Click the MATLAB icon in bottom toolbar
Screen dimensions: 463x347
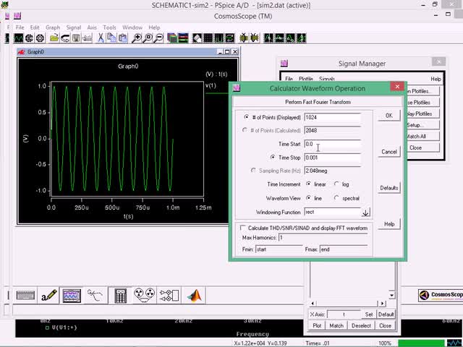tap(194, 295)
